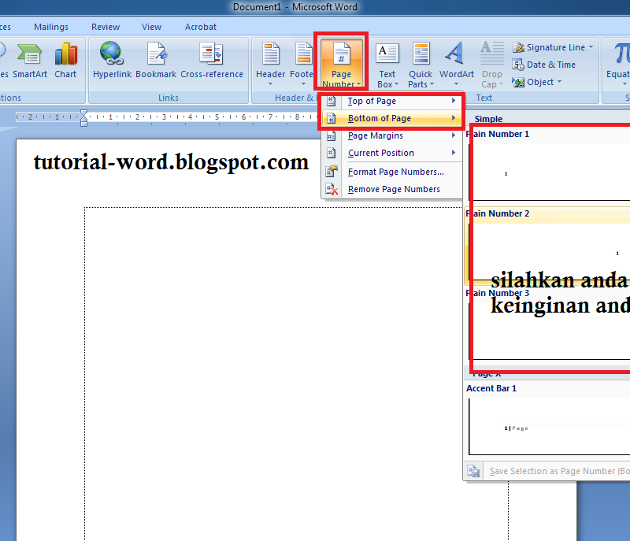The height and width of the screenshot is (541, 630).
Task: Choose Bottom of Page menu item
Action: (391, 118)
